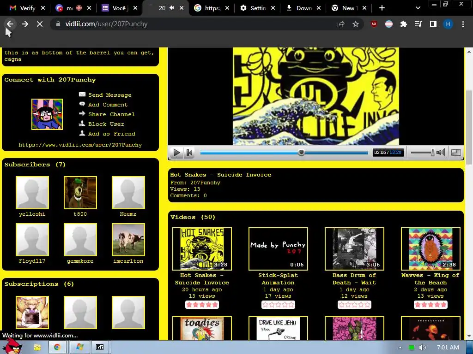473x354 pixels.
Task: Open subscriber imcarlton cow avatar
Action: [128, 240]
